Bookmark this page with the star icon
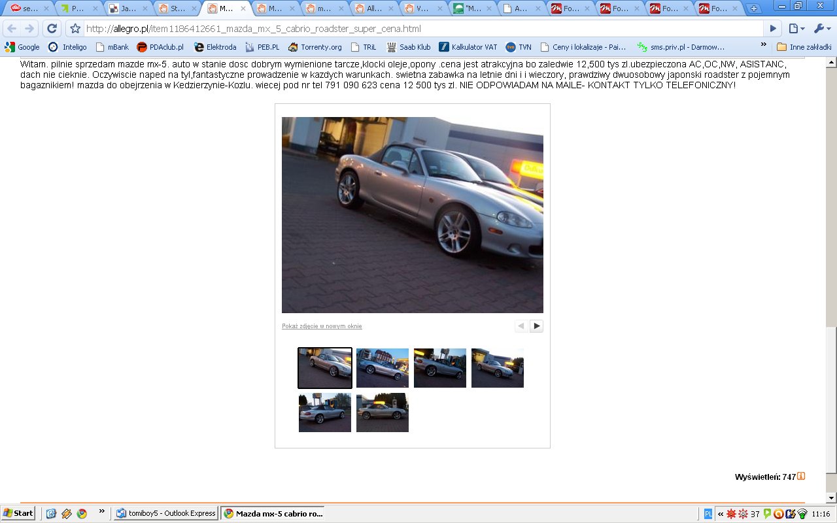The height and width of the screenshot is (523, 837). pos(75,29)
